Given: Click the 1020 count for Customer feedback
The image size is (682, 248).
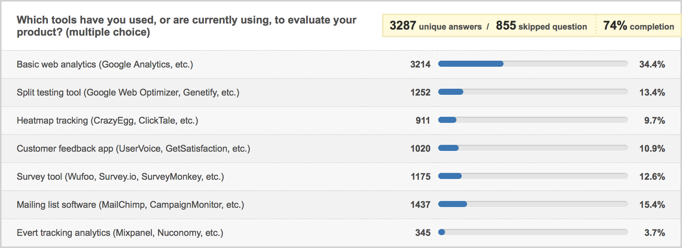Looking at the screenshot, I should [x=420, y=149].
